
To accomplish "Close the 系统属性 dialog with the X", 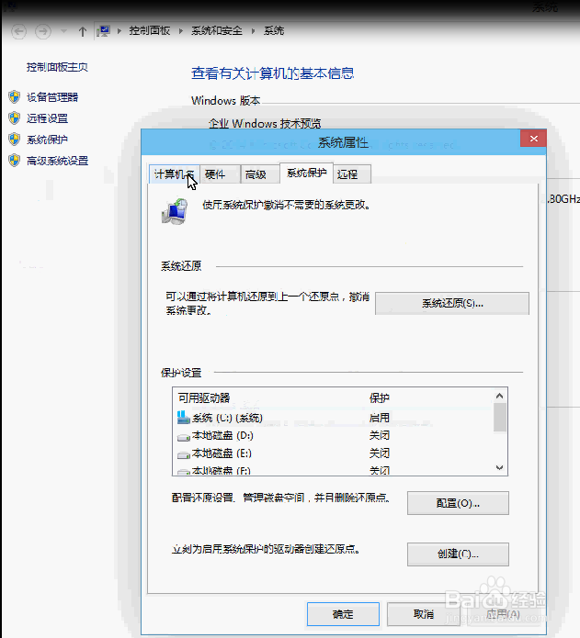I will tap(533, 139).
